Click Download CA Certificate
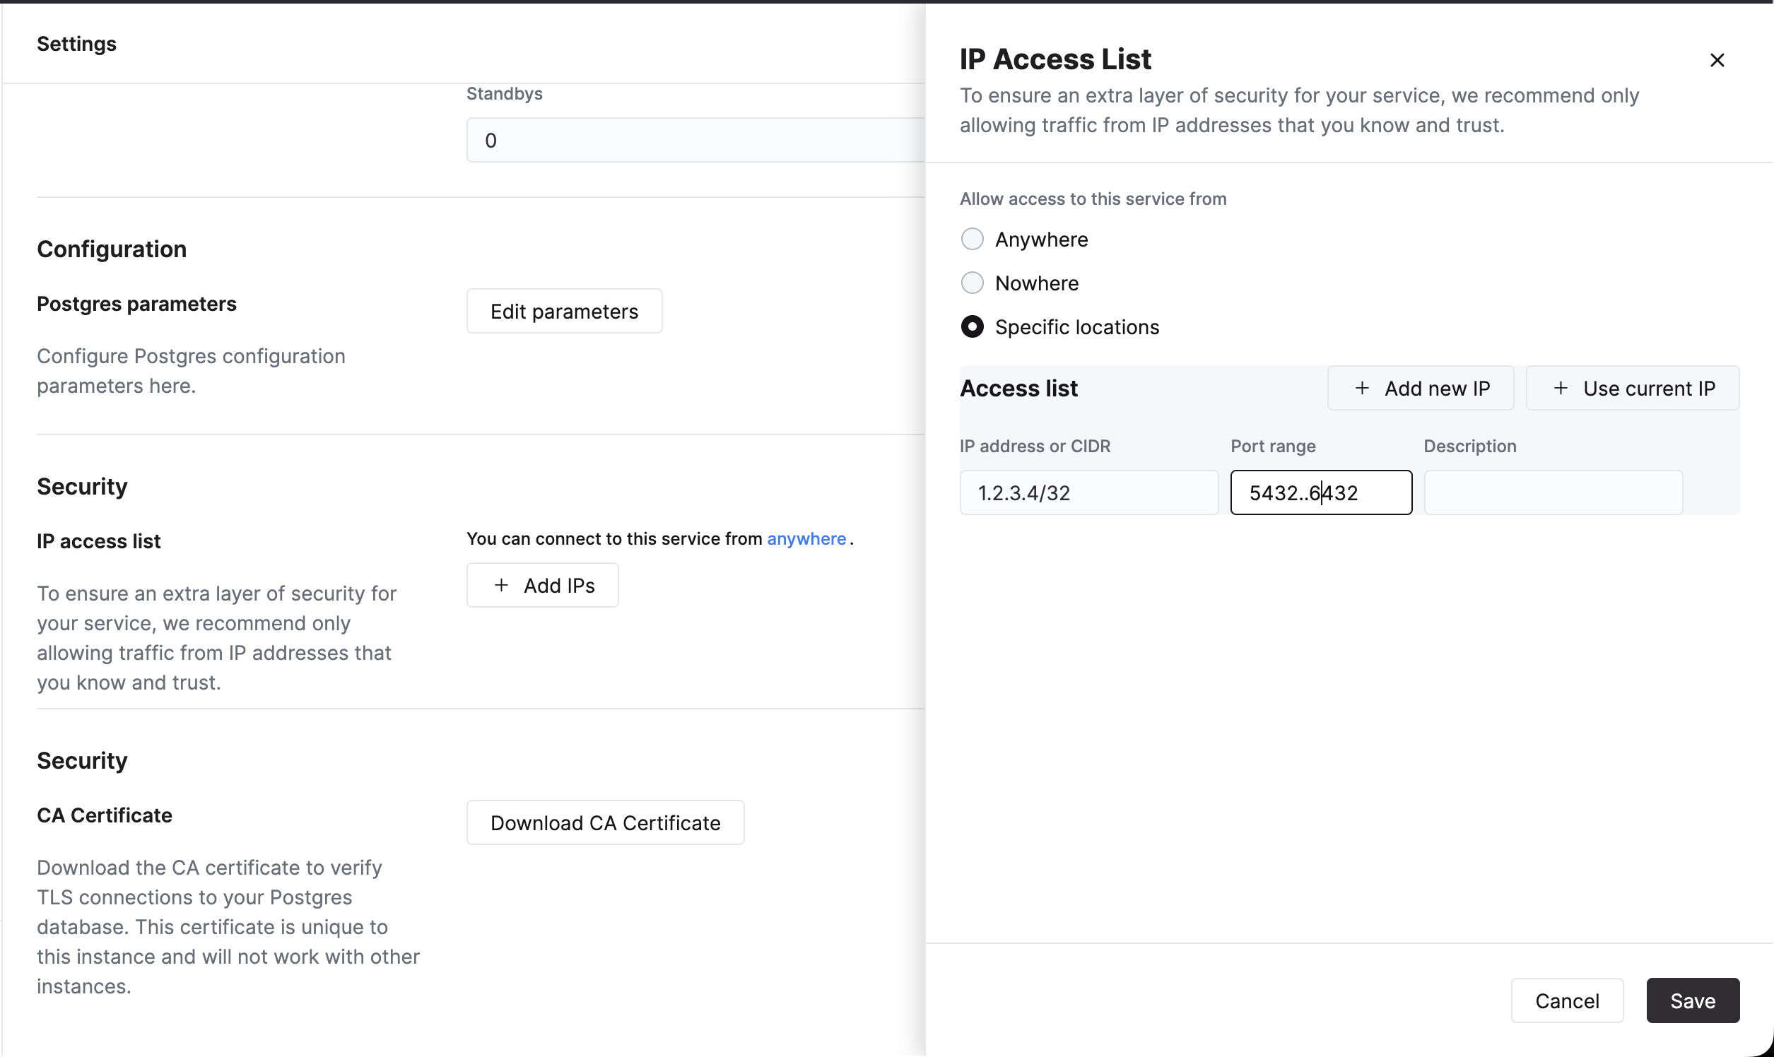Viewport: 1774px width, 1057px height. (605, 822)
